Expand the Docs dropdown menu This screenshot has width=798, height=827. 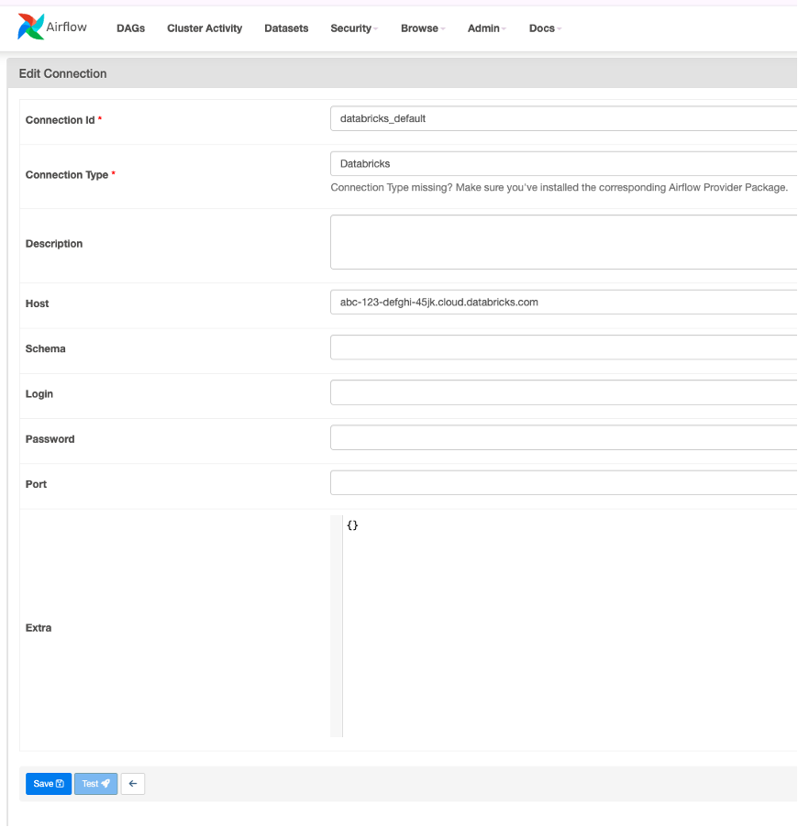click(545, 28)
